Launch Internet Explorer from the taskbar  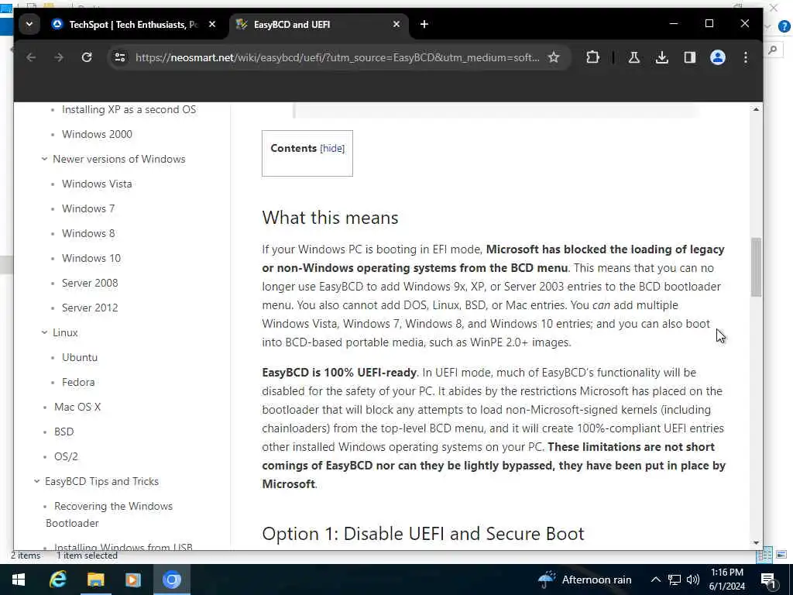point(57,580)
